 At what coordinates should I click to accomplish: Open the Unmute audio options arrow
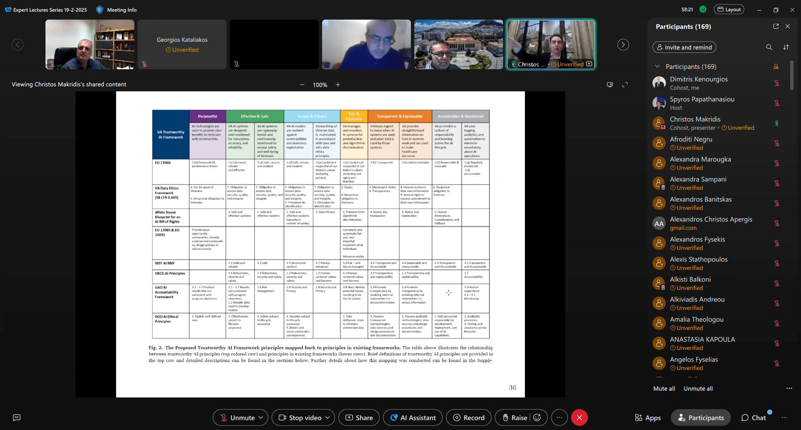coord(261,417)
